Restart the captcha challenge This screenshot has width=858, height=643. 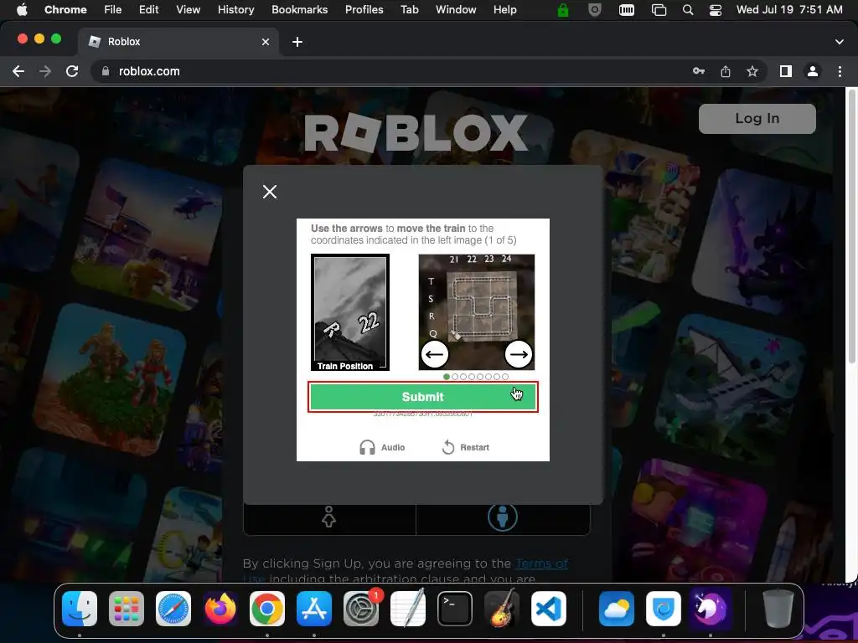(465, 447)
